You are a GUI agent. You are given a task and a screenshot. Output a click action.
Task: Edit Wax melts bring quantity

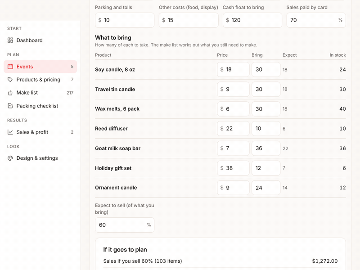pos(266,109)
